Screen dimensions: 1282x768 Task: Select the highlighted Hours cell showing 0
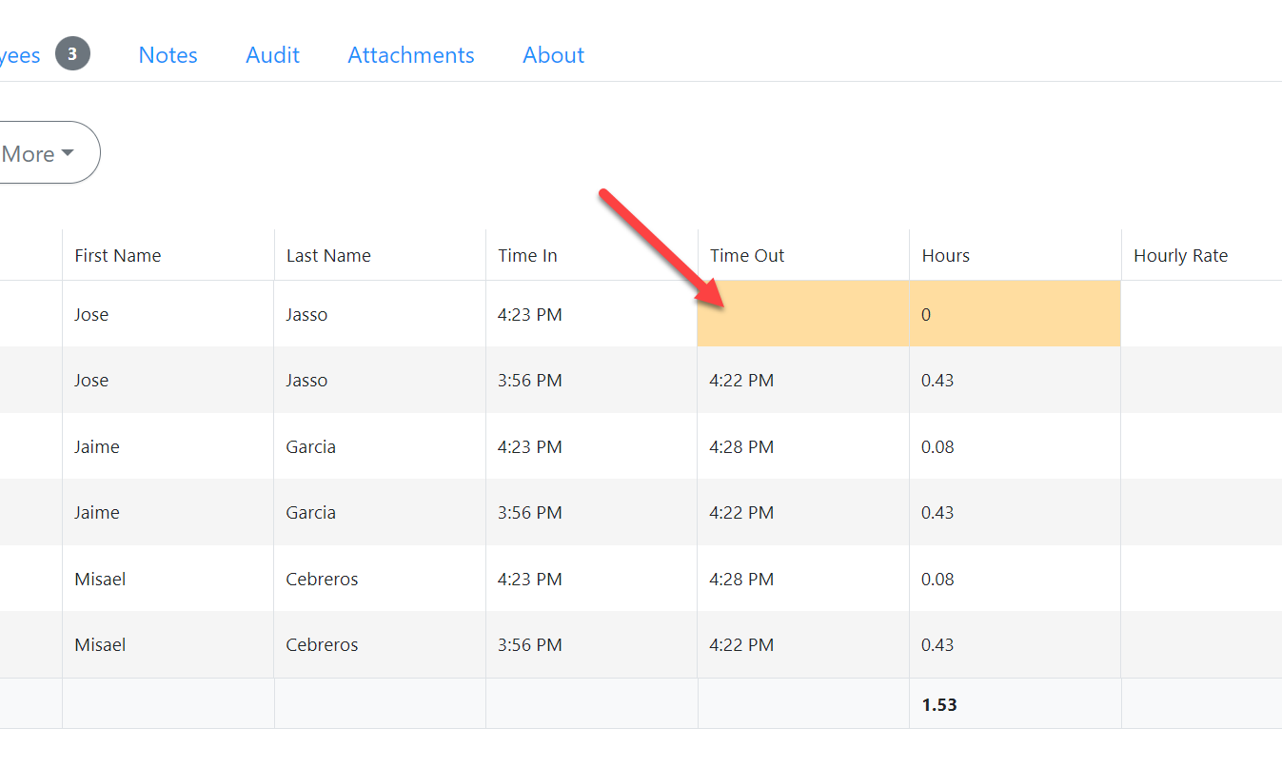tap(1014, 314)
